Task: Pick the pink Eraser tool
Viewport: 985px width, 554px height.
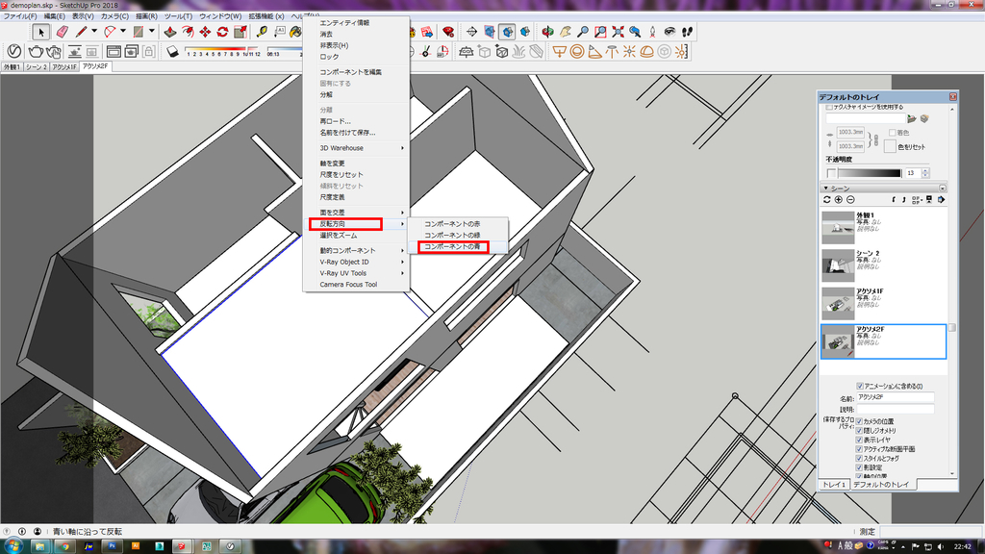Action: point(62,32)
